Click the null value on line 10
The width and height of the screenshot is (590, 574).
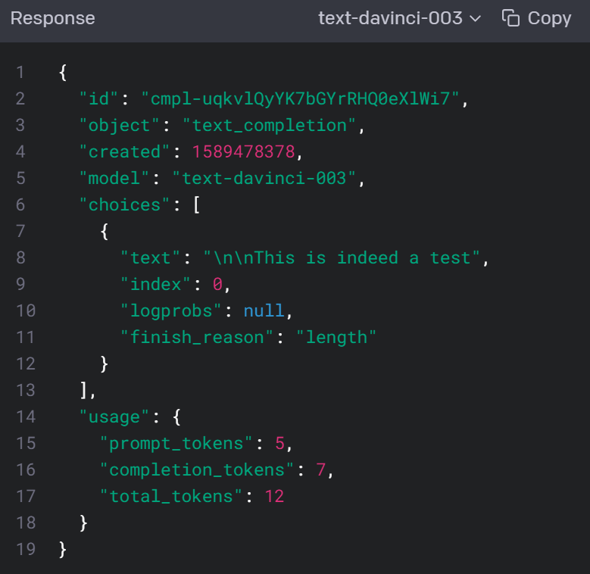pos(264,311)
